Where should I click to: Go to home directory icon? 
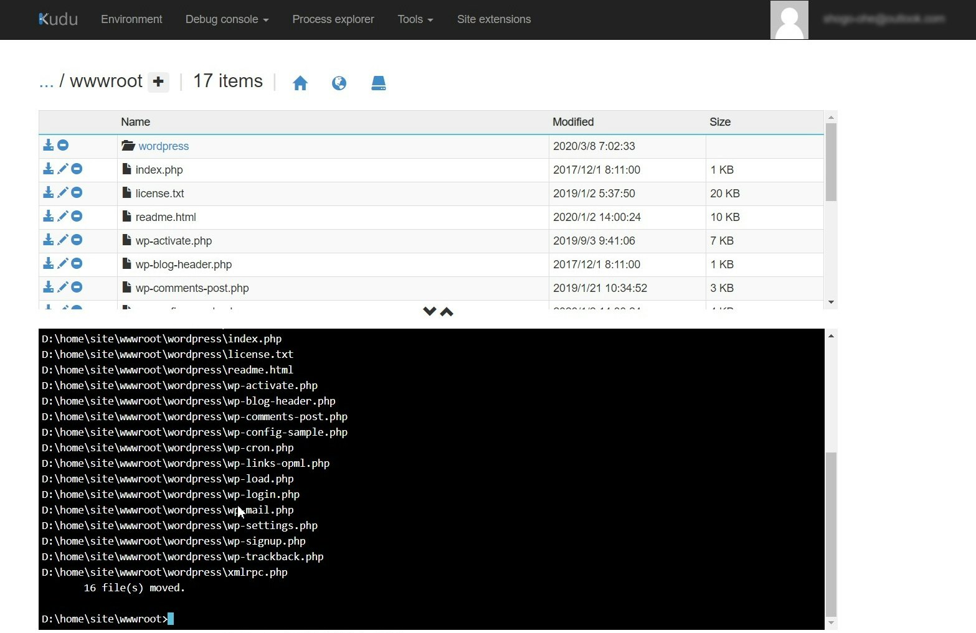click(x=300, y=83)
